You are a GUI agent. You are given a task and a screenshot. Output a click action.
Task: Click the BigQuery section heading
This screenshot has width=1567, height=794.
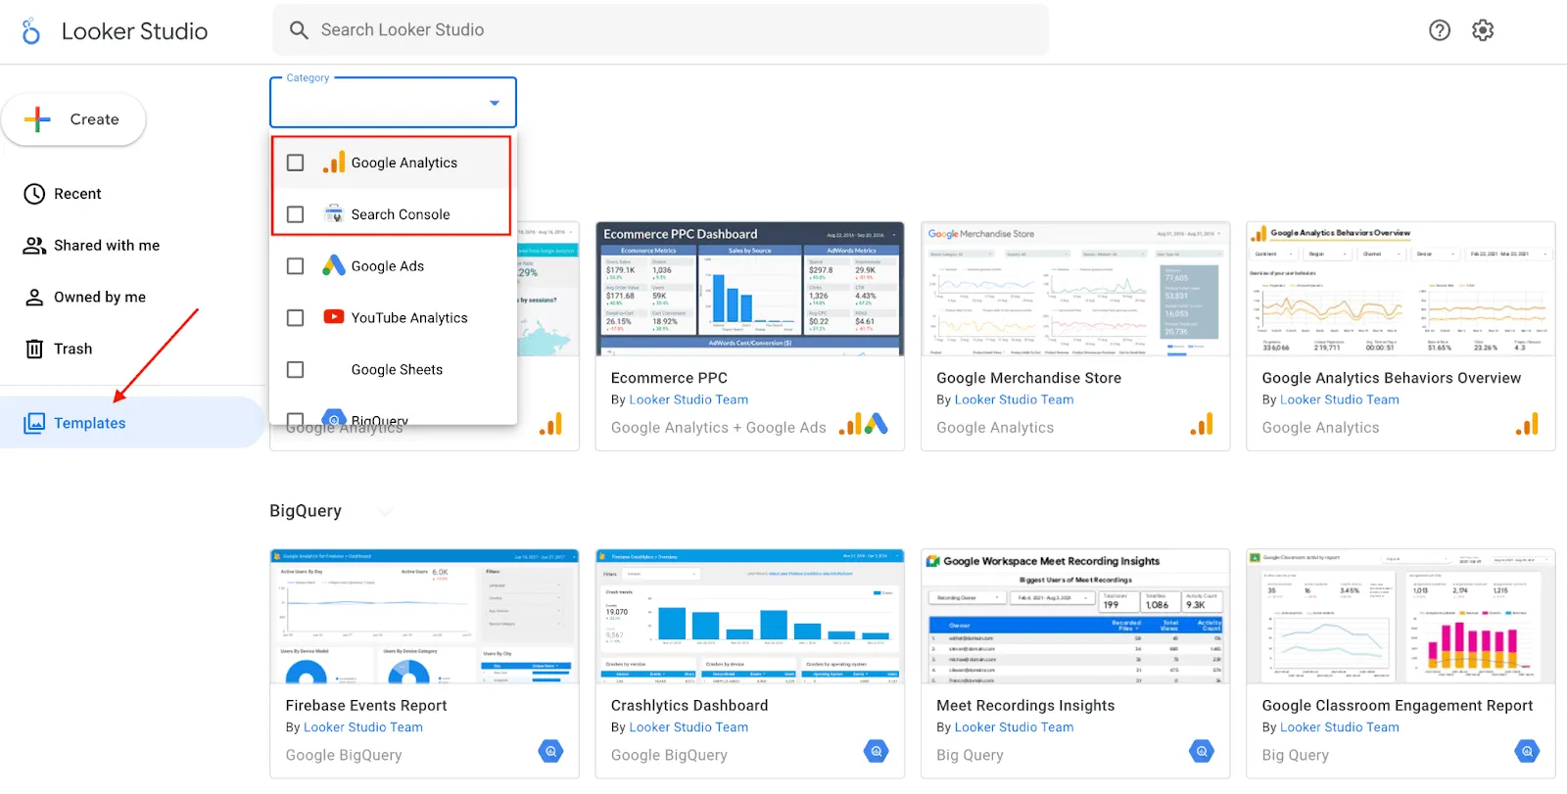point(306,511)
